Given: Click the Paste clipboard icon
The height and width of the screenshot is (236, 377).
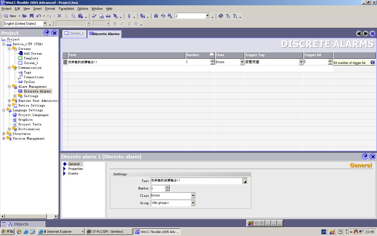Looking at the screenshot, I should [x=80, y=16].
